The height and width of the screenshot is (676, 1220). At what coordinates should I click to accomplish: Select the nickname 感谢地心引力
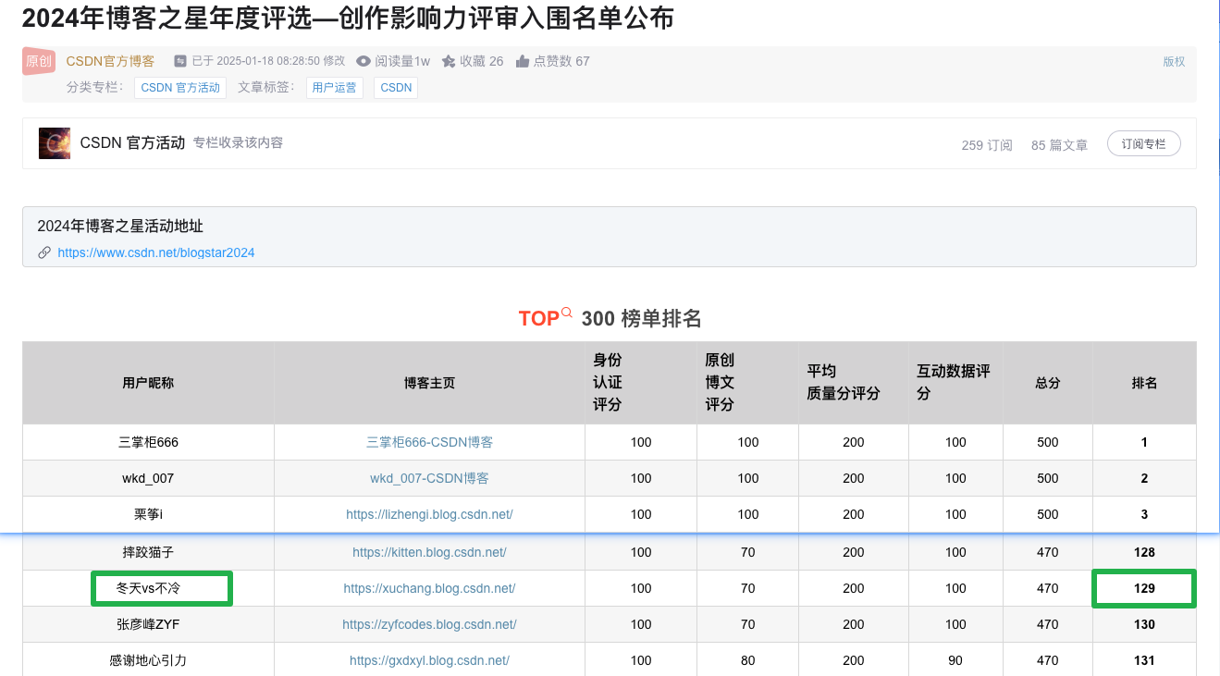(x=148, y=660)
